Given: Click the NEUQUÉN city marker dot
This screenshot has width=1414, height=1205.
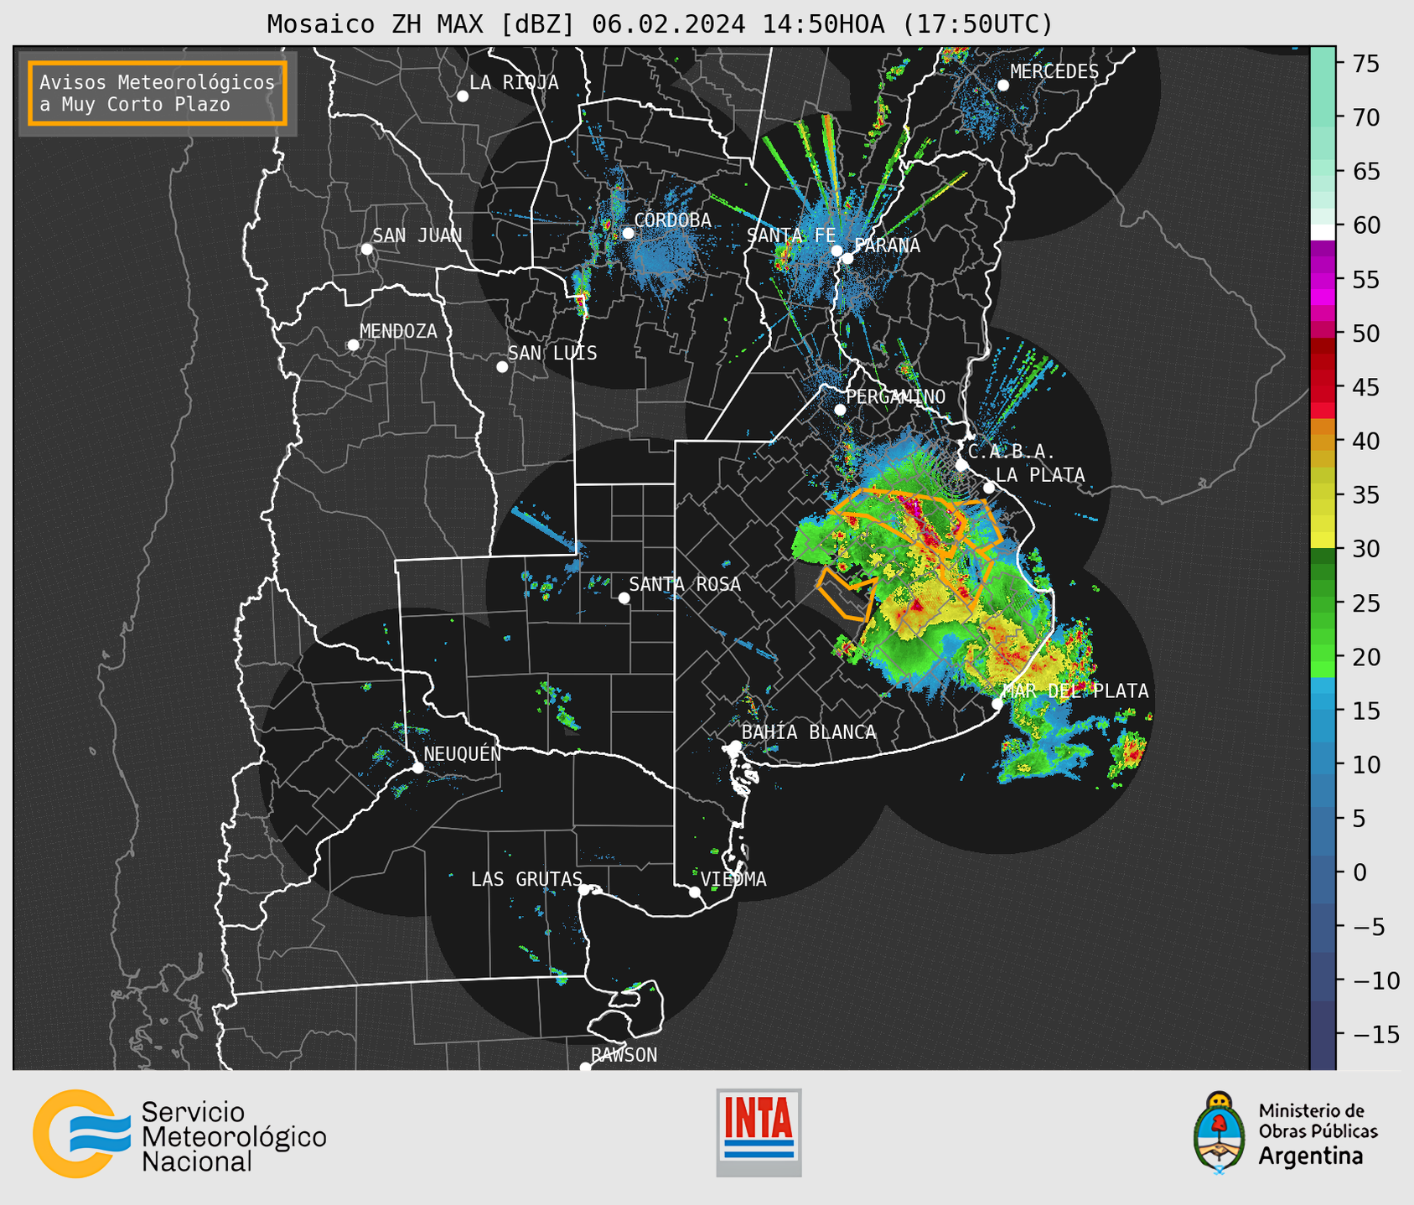Looking at the screenshot, I should coord(417,767).
